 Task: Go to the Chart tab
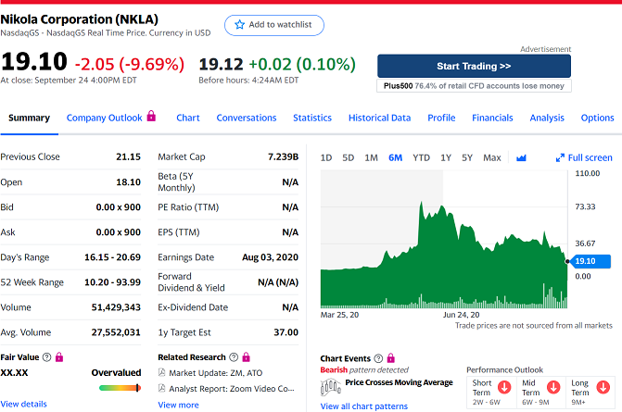click(x=188, y=119)
